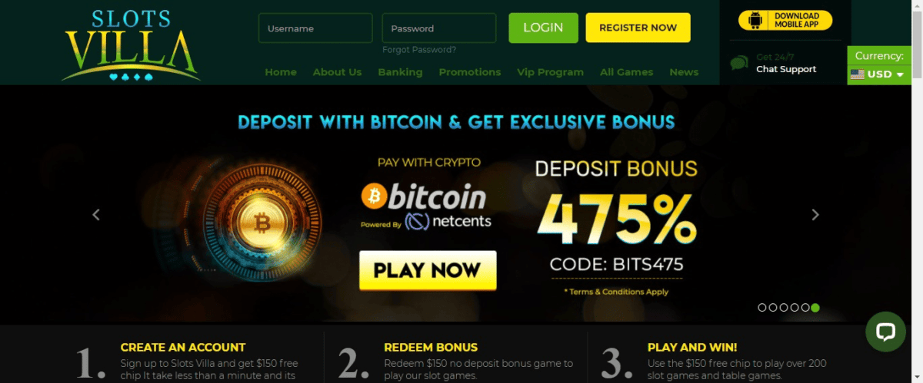Select the first carousel dot
923x383 pixels.
click(761, 308)
